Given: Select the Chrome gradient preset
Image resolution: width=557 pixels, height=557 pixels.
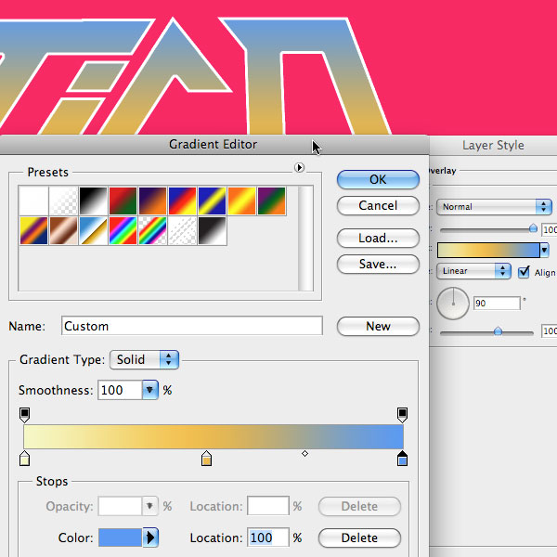Looking at the screenshot, I should click(94, 231).
